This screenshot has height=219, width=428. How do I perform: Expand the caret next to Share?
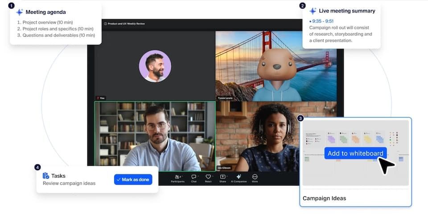(227, 176)
